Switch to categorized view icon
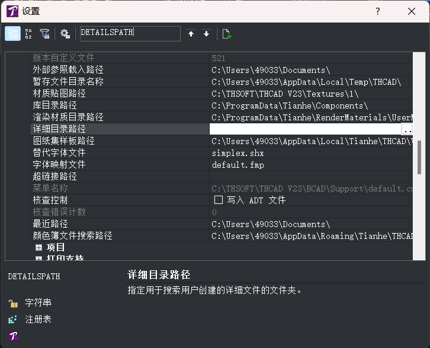The height and width of the screenshot is (348, 430). 12,33
